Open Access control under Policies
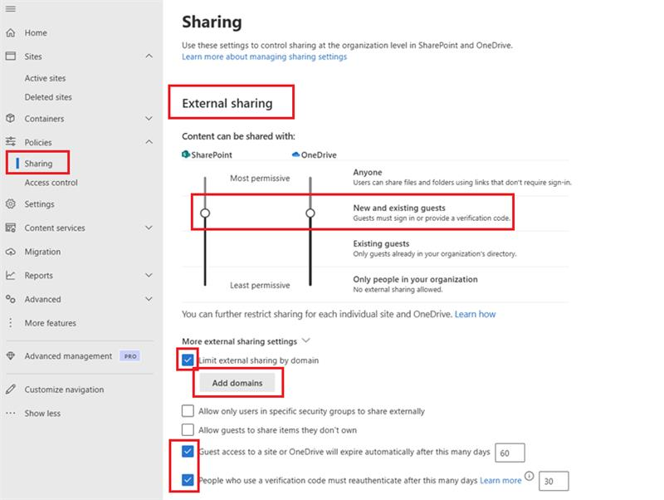Viewport: 664px width, 500px height. click(x=51, y=183)
